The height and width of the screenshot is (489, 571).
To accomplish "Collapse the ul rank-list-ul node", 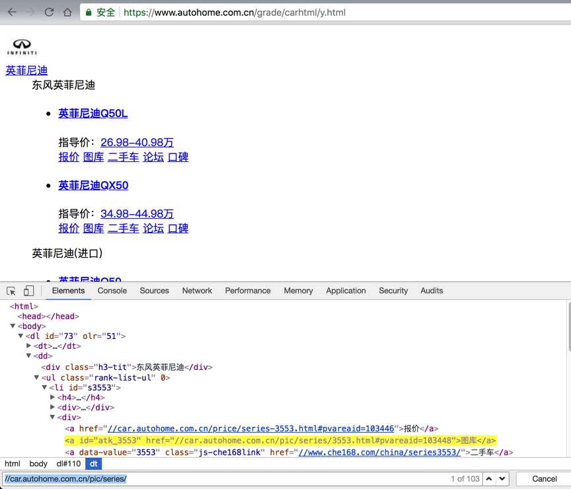I will [37, 377].
